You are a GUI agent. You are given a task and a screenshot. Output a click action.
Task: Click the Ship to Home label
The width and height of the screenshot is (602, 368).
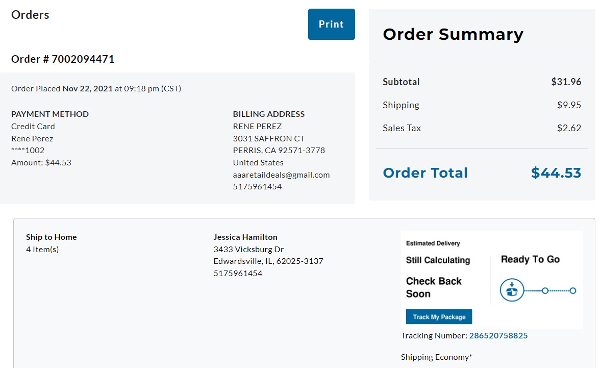(52, 237)
